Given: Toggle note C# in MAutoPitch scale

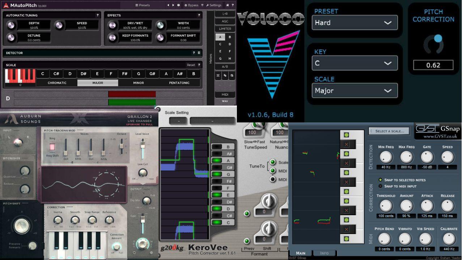Looking at the screenshot, I should tap(56, 74).
